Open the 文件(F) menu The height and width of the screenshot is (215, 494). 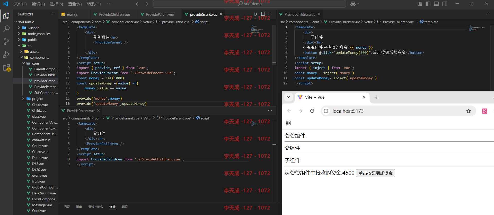(x=20, y=4)
